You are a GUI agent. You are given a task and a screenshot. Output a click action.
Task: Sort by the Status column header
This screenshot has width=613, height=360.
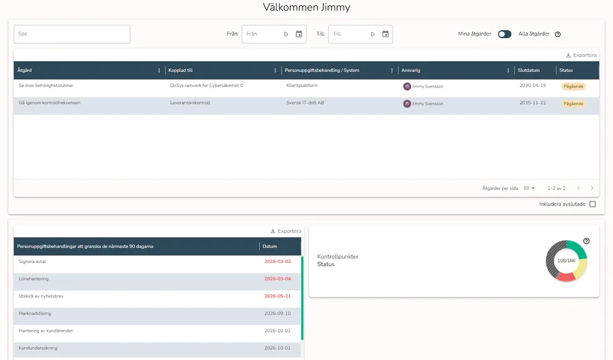tap(566, 70)
